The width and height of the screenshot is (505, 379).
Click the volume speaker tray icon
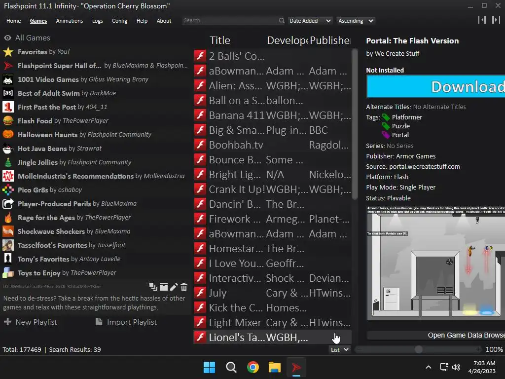[456, 367]
